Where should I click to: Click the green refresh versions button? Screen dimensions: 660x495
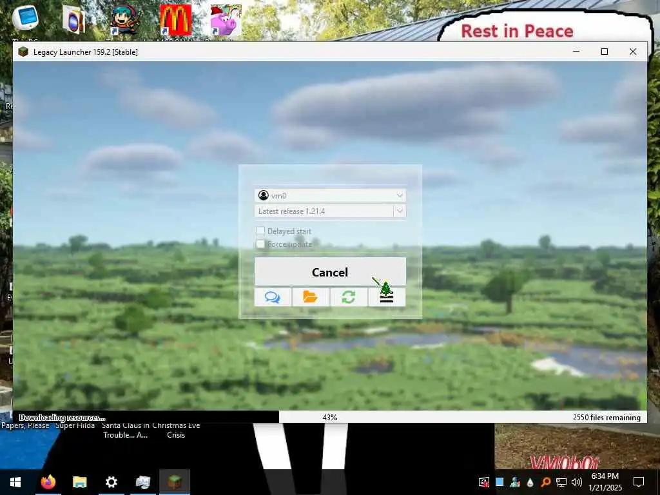349,297
